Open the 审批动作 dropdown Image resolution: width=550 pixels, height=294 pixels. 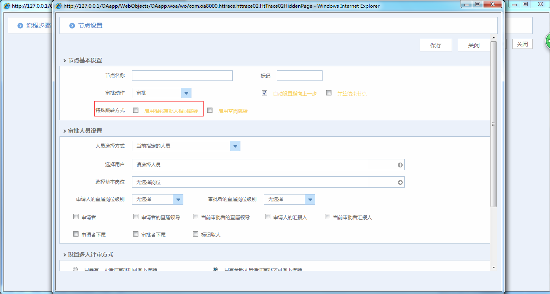(x=186, y=93)
